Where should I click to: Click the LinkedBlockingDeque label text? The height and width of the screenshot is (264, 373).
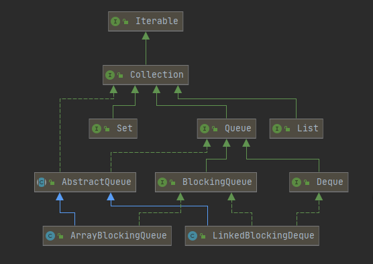[x=264, y=236]
